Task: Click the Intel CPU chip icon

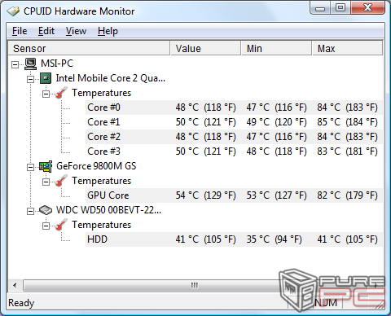Action: [46, 78]
